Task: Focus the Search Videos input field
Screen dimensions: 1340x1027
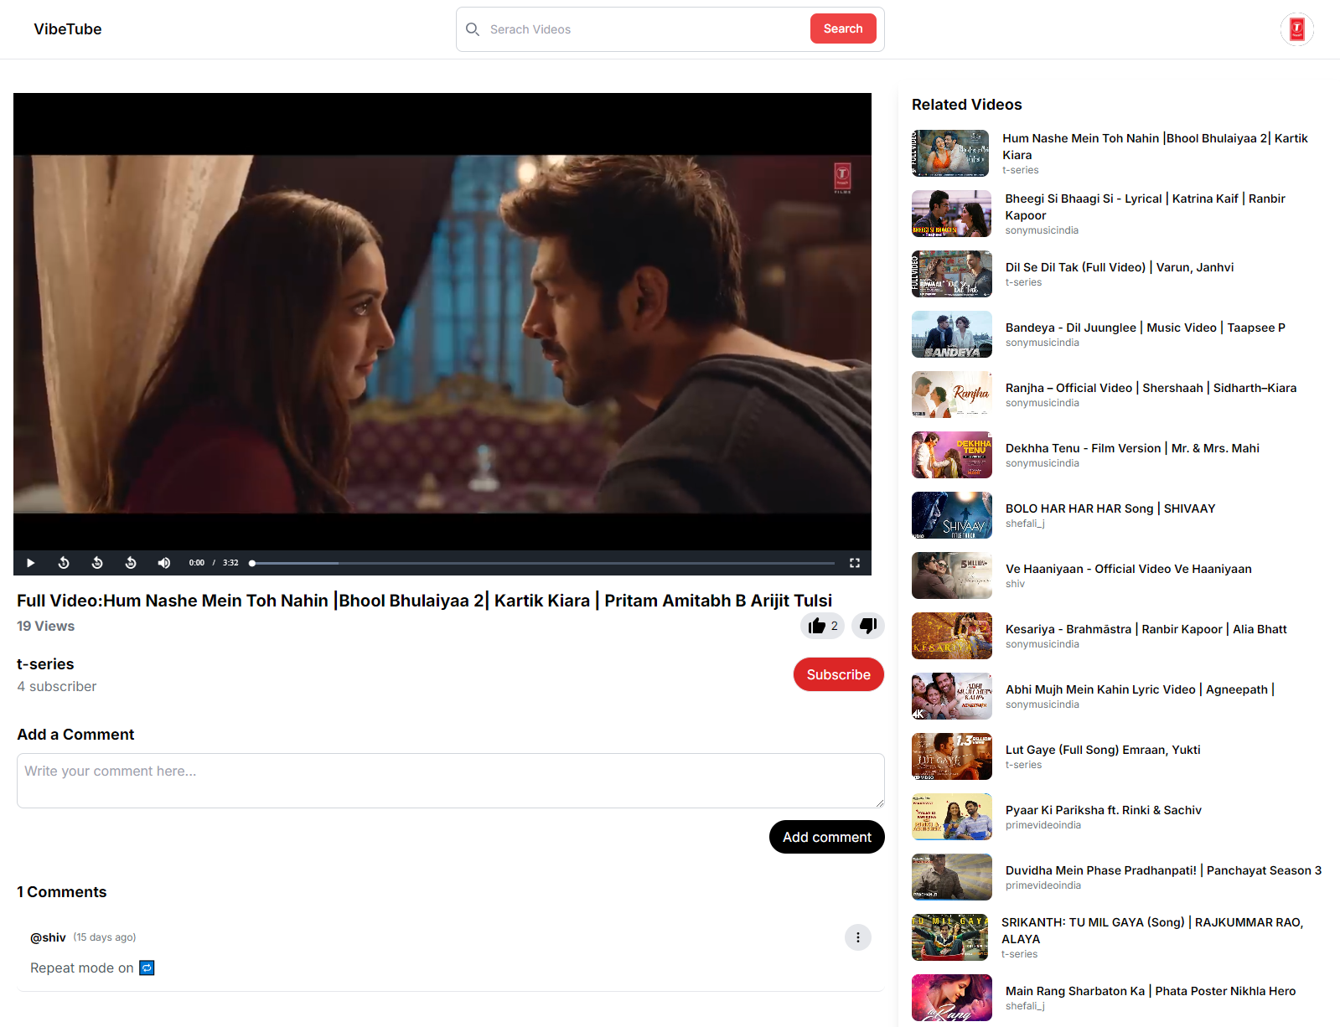Action: (645, 29)
